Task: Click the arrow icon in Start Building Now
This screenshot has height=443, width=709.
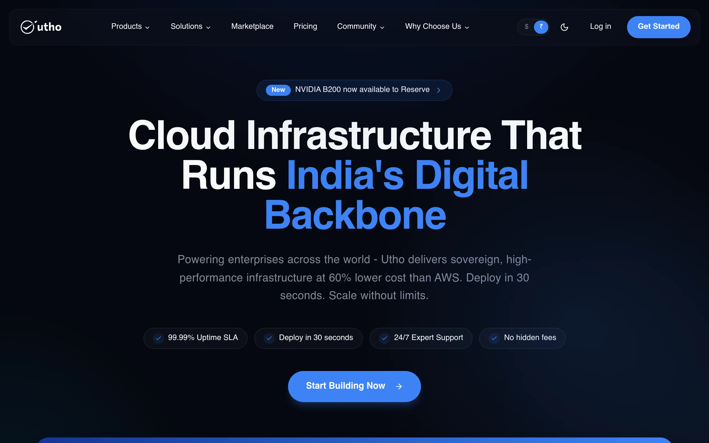Action: 399,387
